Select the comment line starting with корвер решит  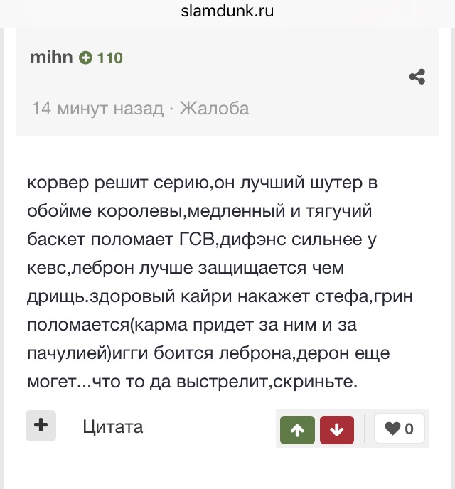click(203, 183)
